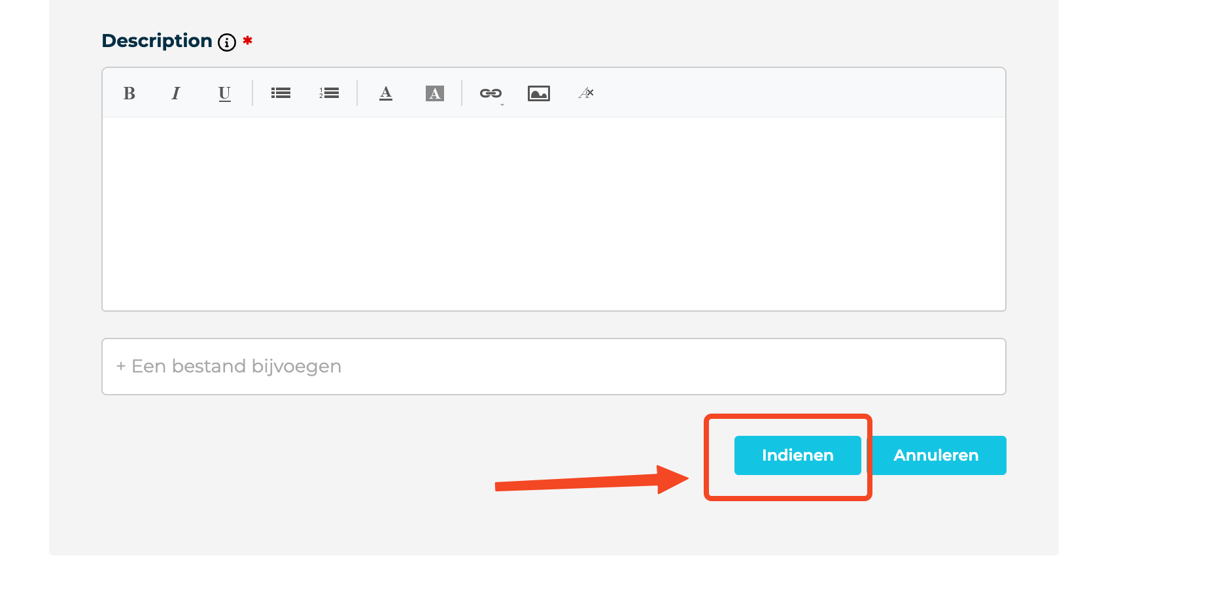The height and width of the screenshot is (592, 1206).
Task: Open the 'Een bestand bijvoegen' attachment field
Action: coord(554,367)
